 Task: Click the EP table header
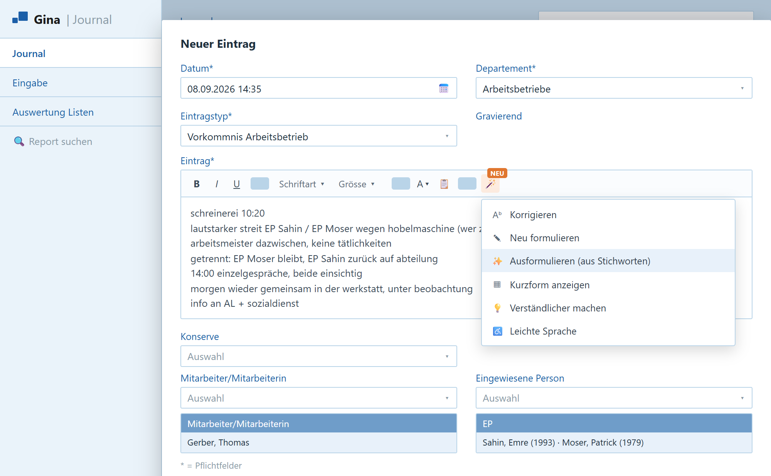[x=614, y=424]
